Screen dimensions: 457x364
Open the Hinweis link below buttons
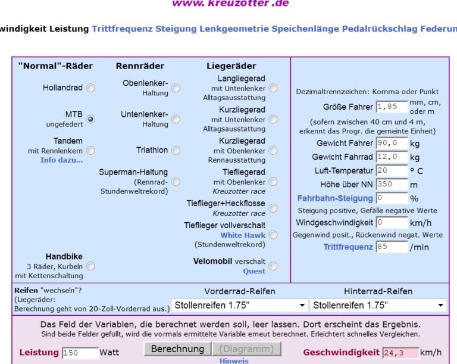point(234,361)
